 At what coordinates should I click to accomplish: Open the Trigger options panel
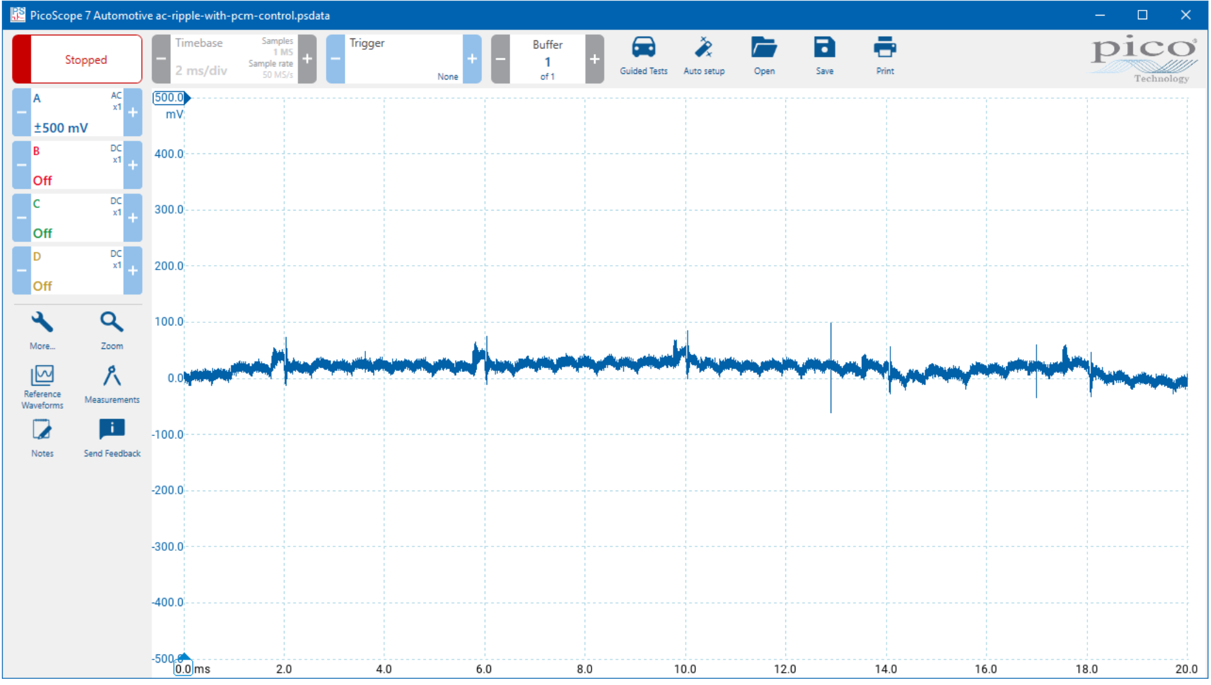pos(403,60)
